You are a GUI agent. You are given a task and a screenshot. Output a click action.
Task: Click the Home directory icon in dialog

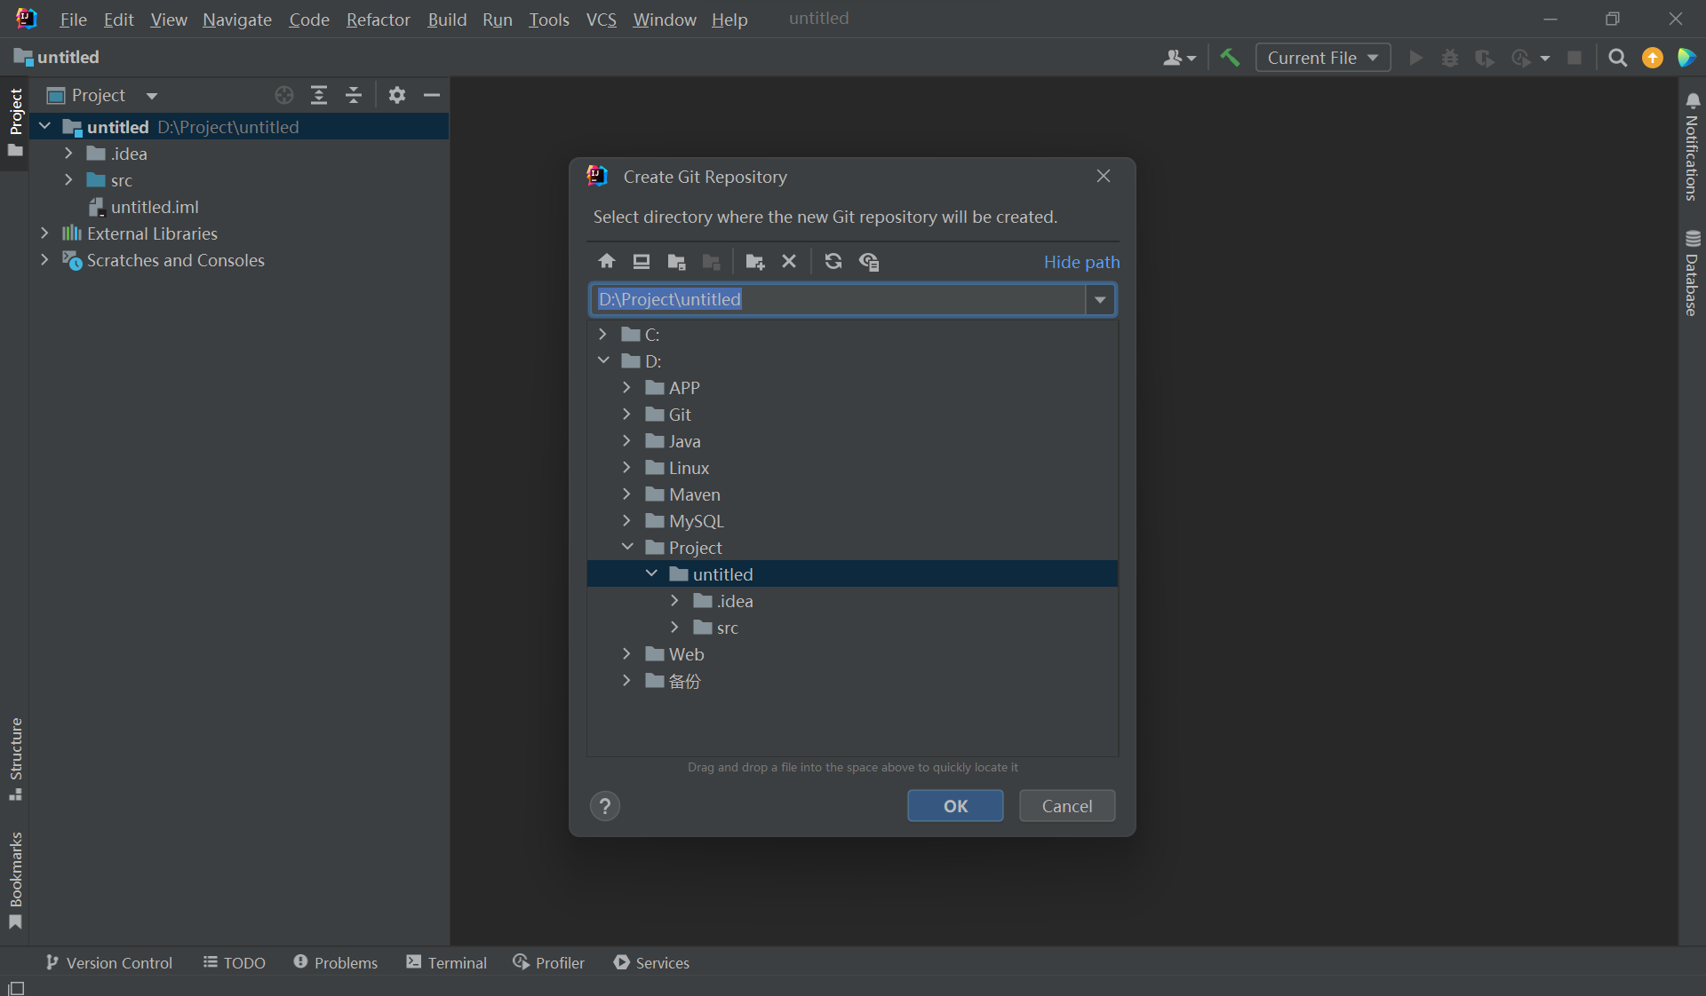607,261
